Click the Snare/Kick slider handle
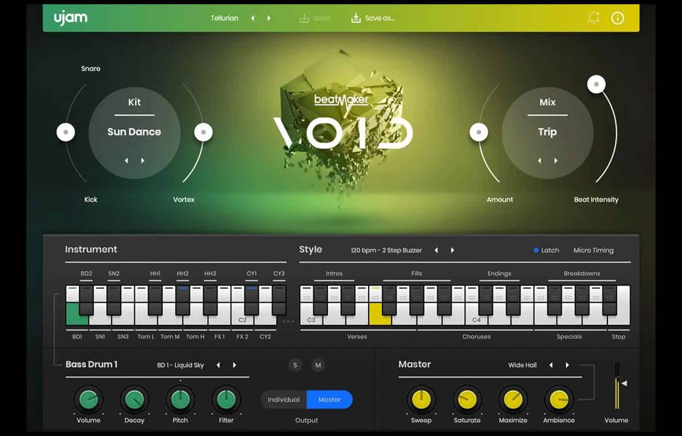682x436 pixels. (x=66, y=132)
